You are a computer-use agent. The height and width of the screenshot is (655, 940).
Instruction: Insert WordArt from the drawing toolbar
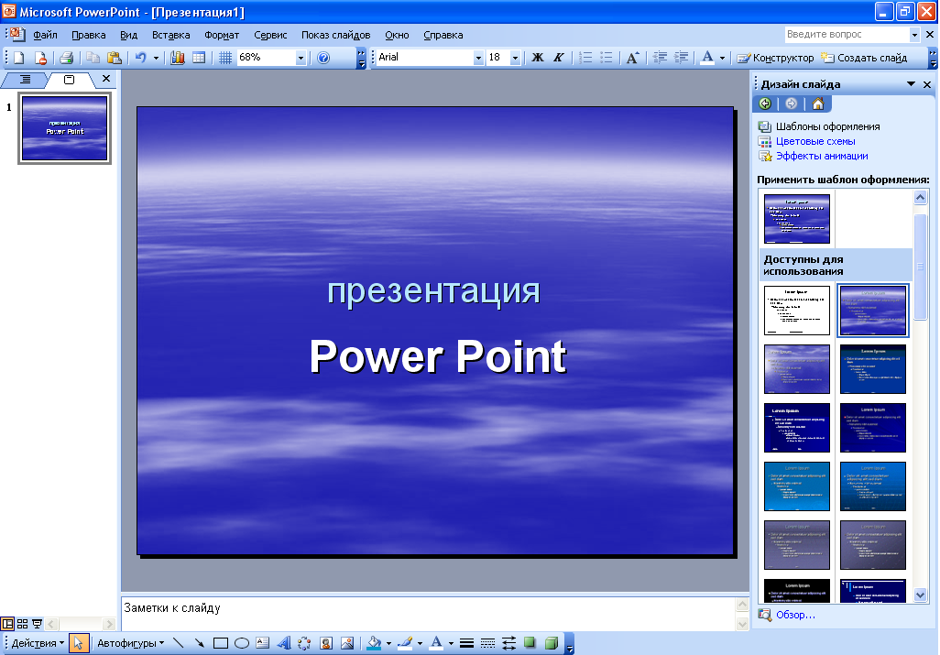point(284,643)
